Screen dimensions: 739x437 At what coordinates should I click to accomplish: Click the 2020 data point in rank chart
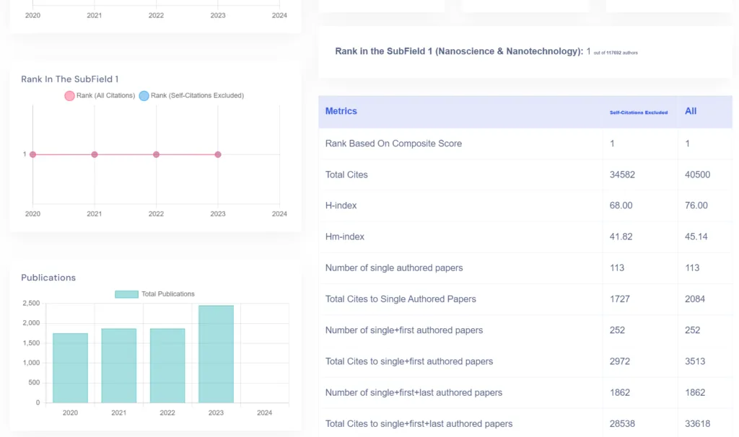coord(32,154)
